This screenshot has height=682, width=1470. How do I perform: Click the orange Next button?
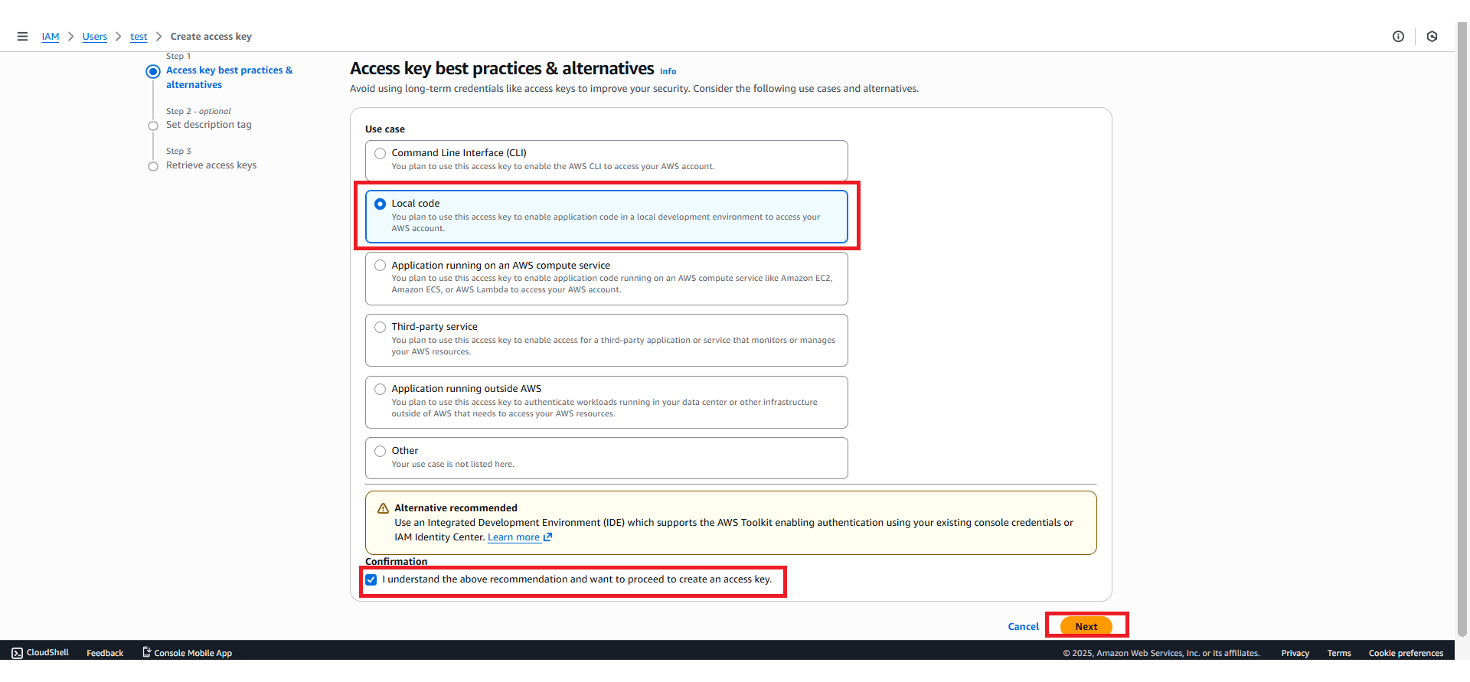[1086, 626]
